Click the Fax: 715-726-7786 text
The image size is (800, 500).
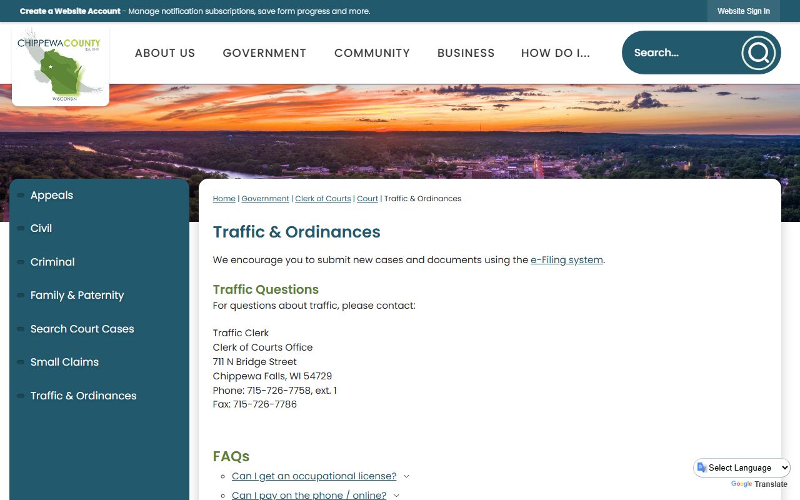pyautogui.click(x=255, y=404)
